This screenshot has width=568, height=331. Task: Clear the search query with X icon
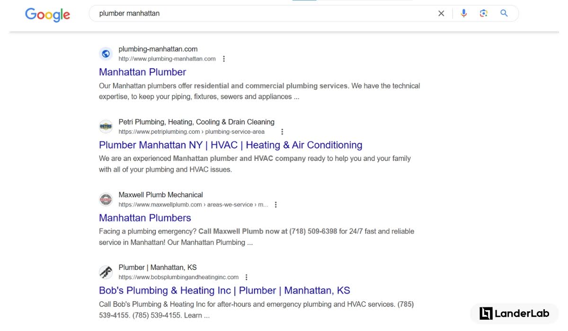pyautogui.click(x=441, y=13)
